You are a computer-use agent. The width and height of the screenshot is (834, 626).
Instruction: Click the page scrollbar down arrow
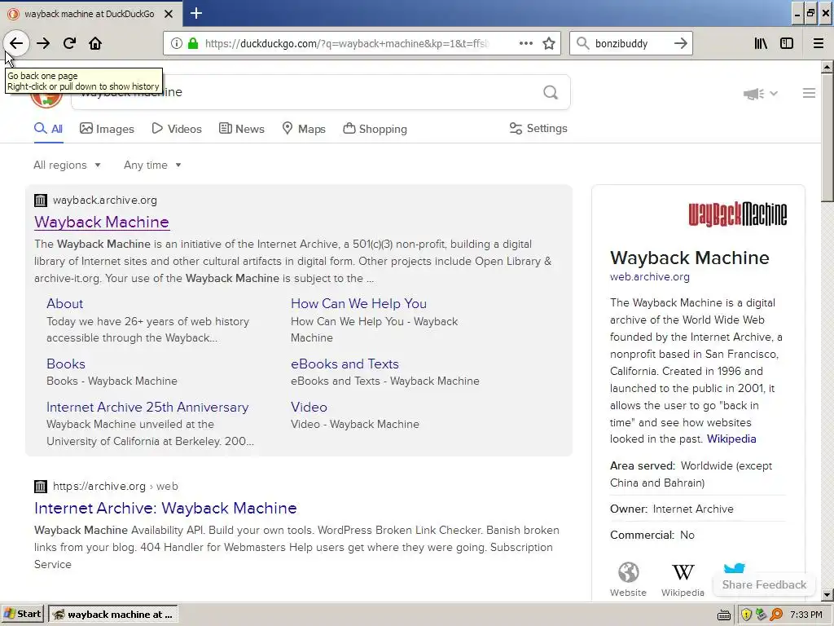(827, 595)
